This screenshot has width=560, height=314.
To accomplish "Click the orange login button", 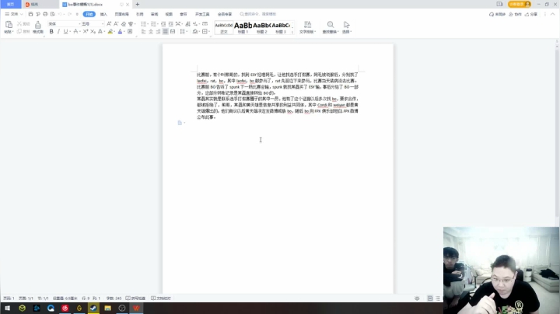I will click(x=520, y=5).
